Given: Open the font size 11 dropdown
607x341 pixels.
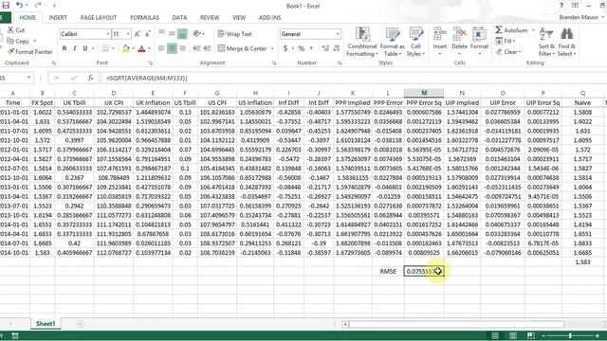Looking at the screenshot, I should pos(128,34).
